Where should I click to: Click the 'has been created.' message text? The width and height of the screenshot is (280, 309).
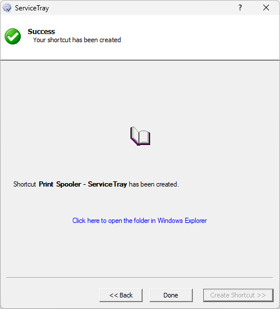click(154, 184)
